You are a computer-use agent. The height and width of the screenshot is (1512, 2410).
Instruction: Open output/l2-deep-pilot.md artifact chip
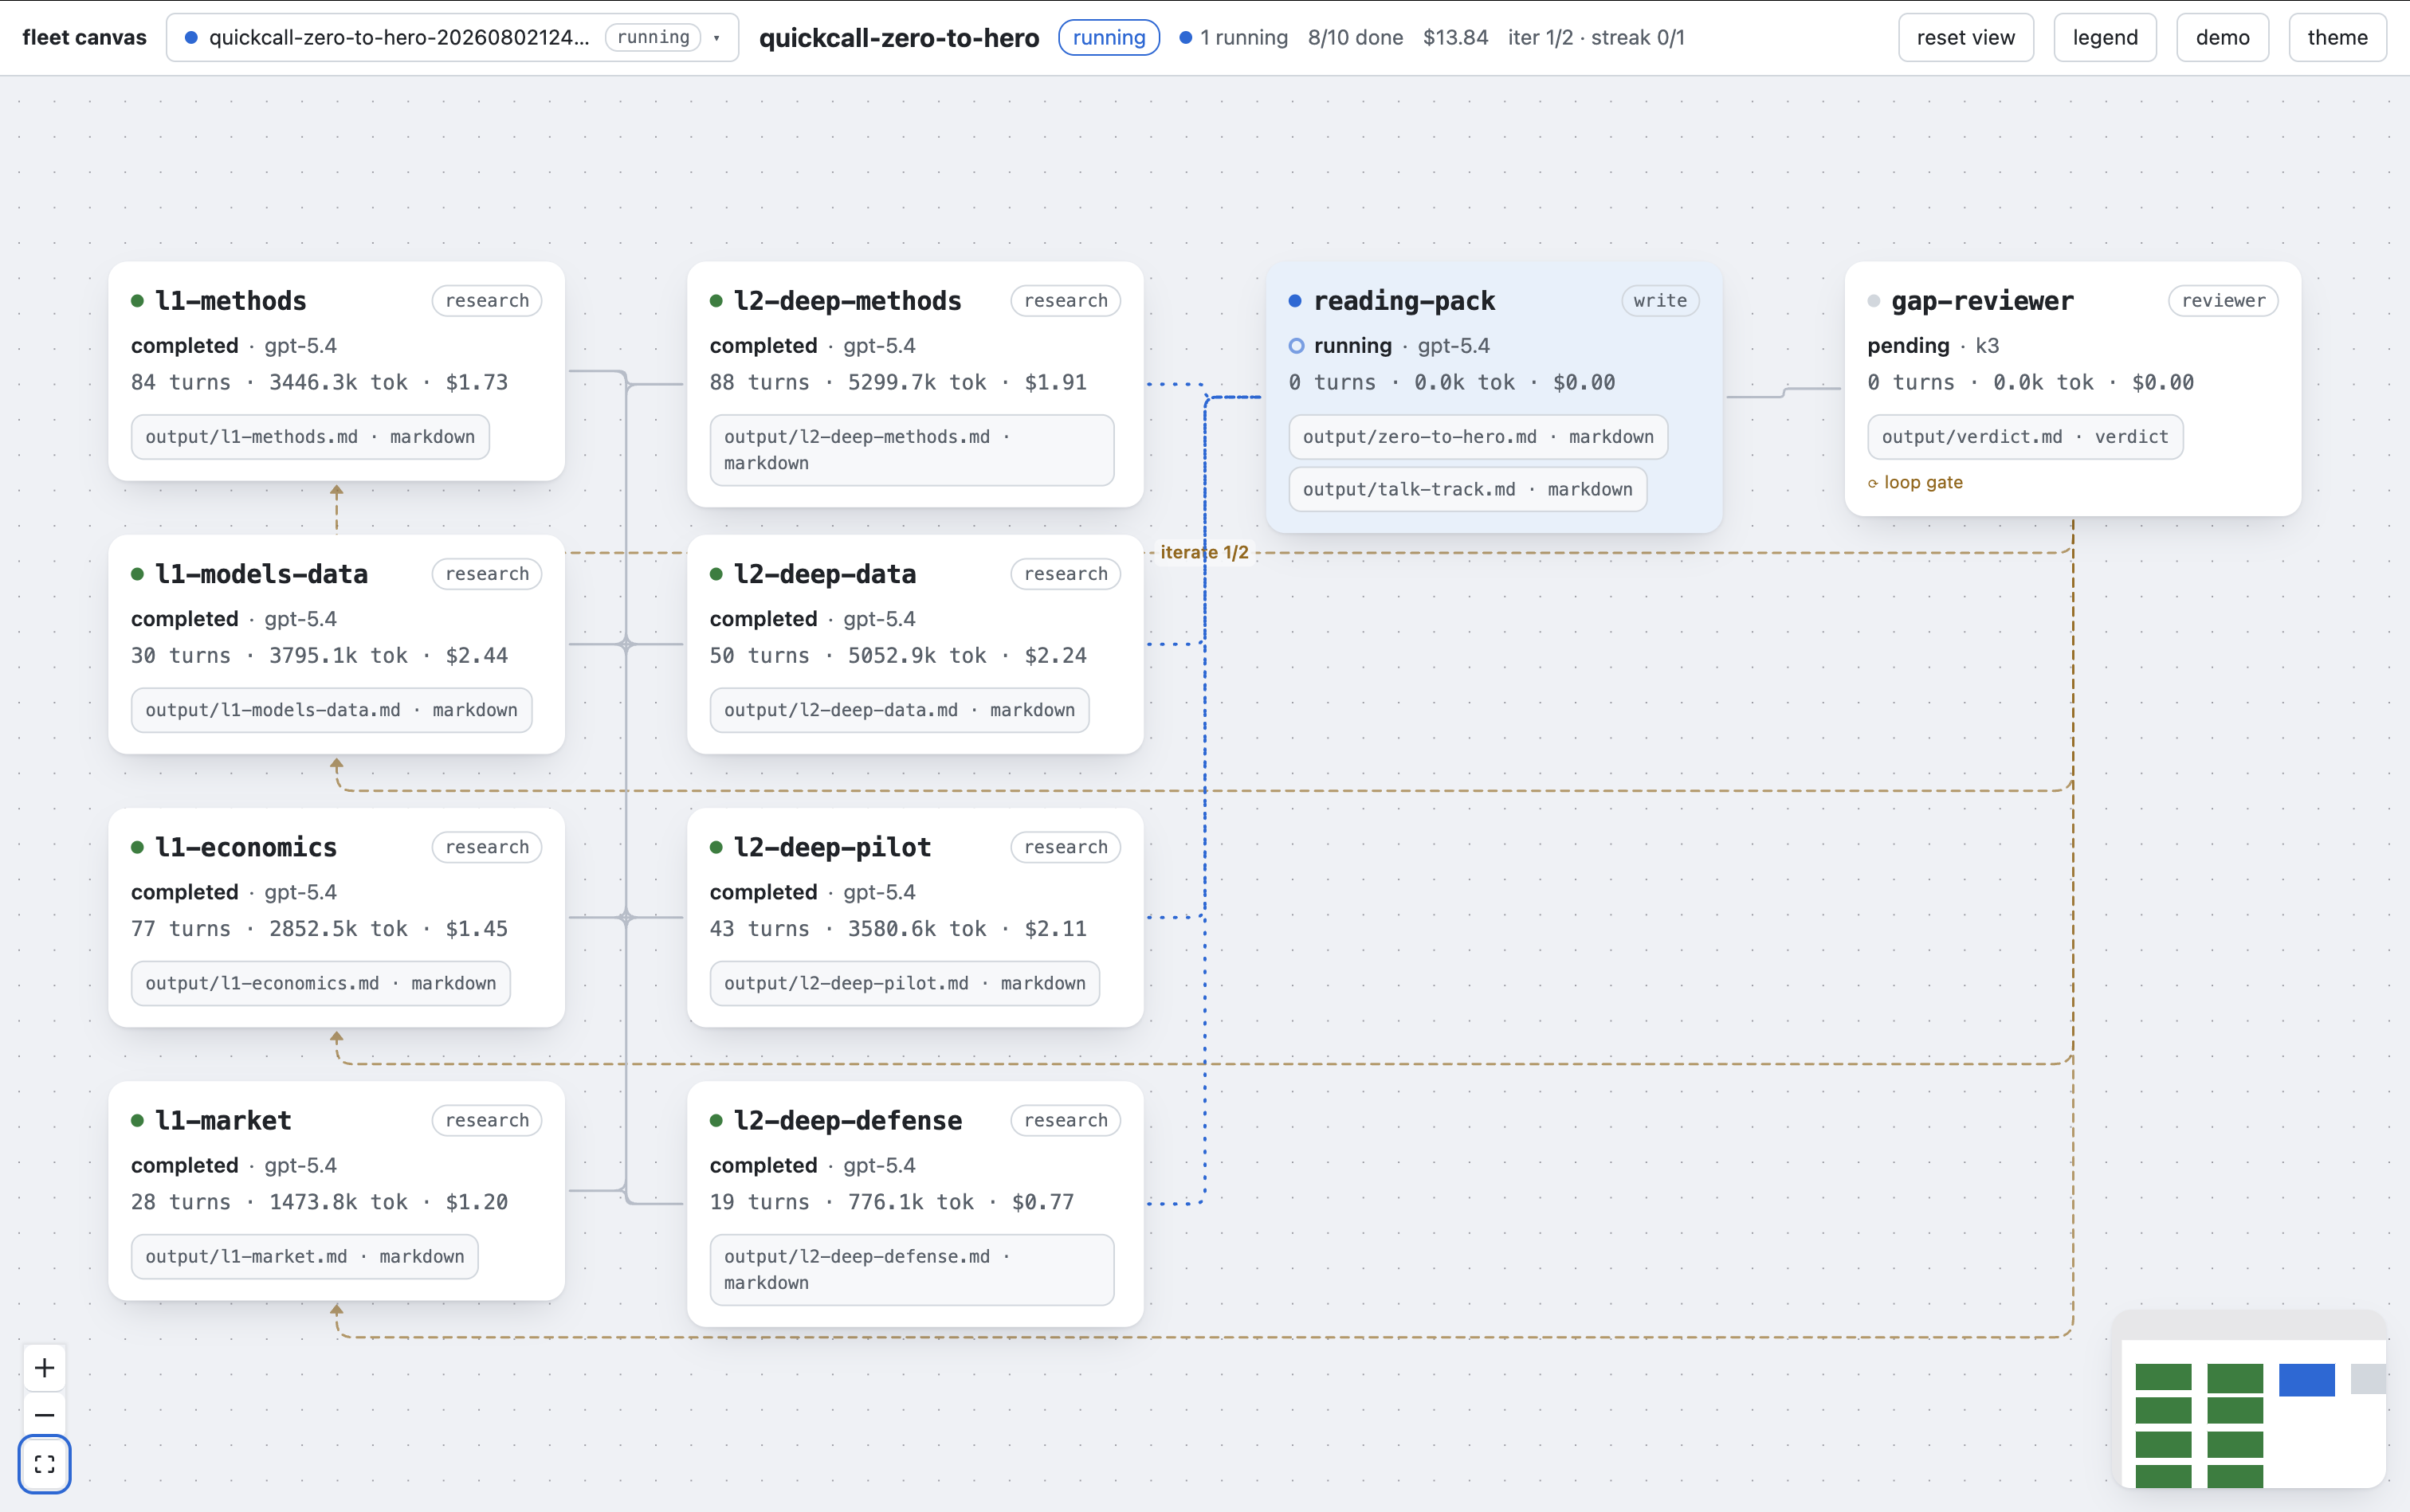(x=905, y=983)
